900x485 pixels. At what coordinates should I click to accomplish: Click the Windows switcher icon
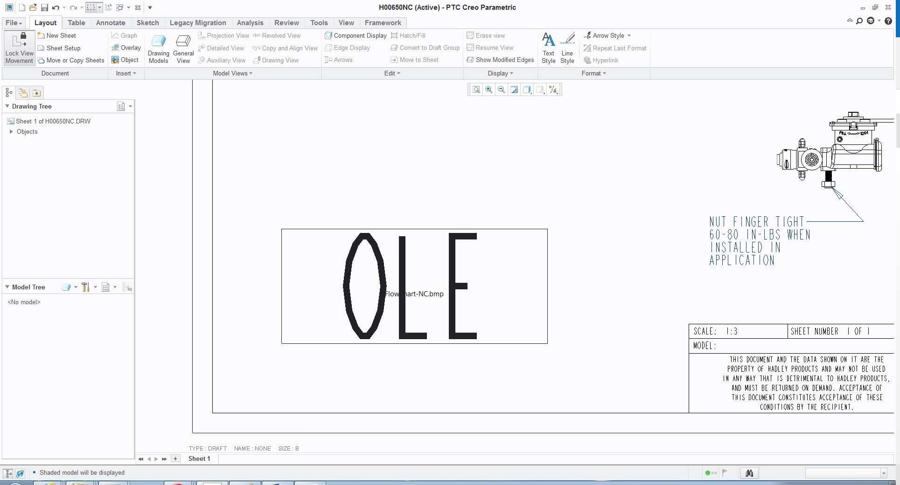120,7
